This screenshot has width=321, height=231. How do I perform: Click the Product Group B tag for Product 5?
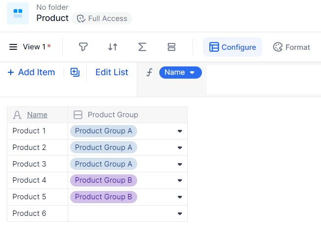click(103, 197)
